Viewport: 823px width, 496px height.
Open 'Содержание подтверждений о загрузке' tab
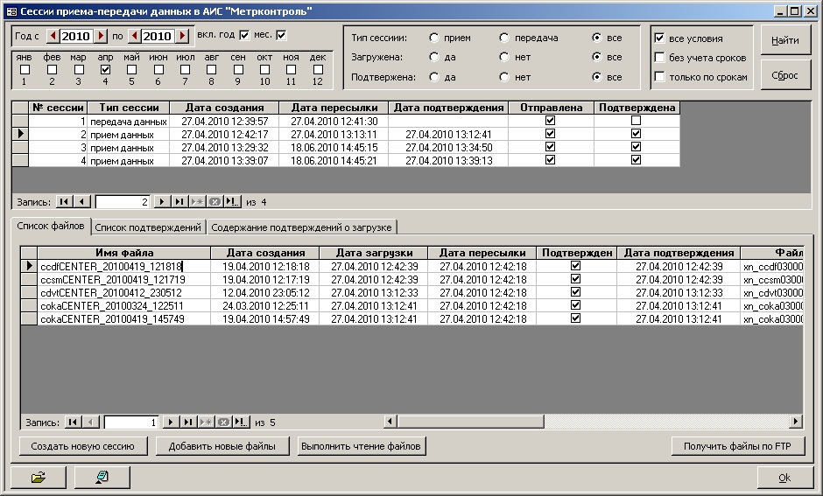tap(302, 227)
